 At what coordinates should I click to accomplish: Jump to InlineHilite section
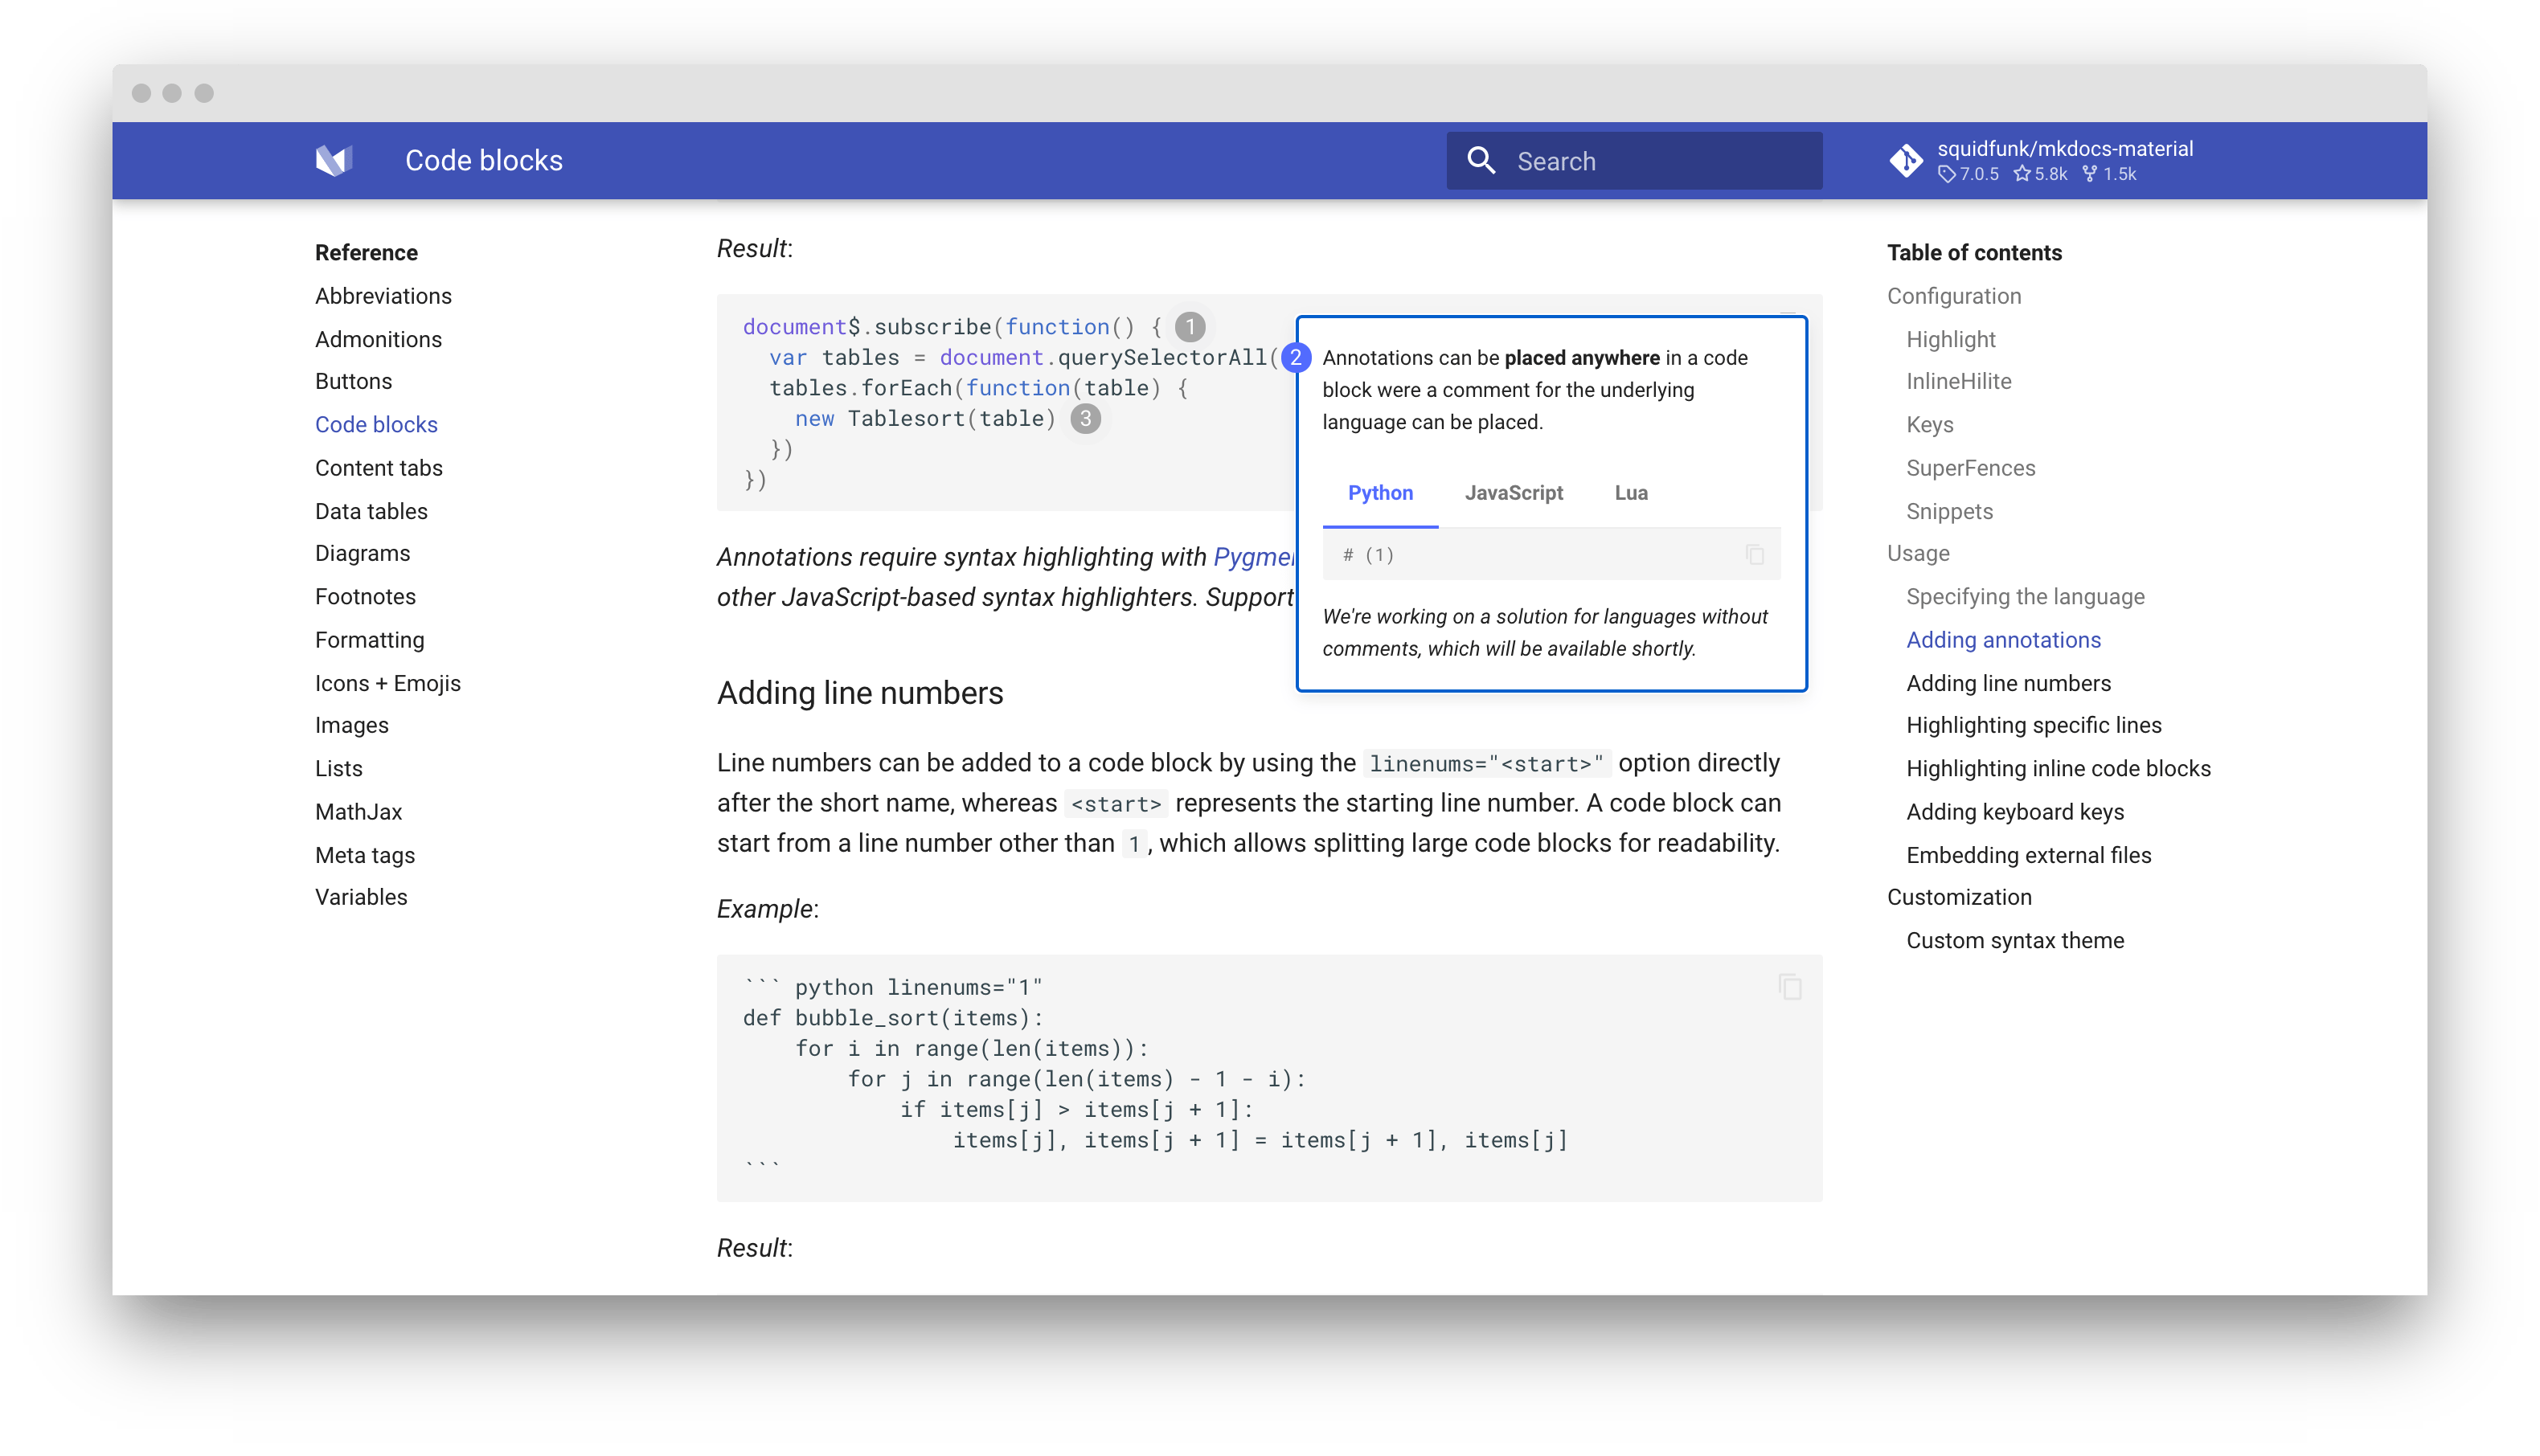(1958, 381)
